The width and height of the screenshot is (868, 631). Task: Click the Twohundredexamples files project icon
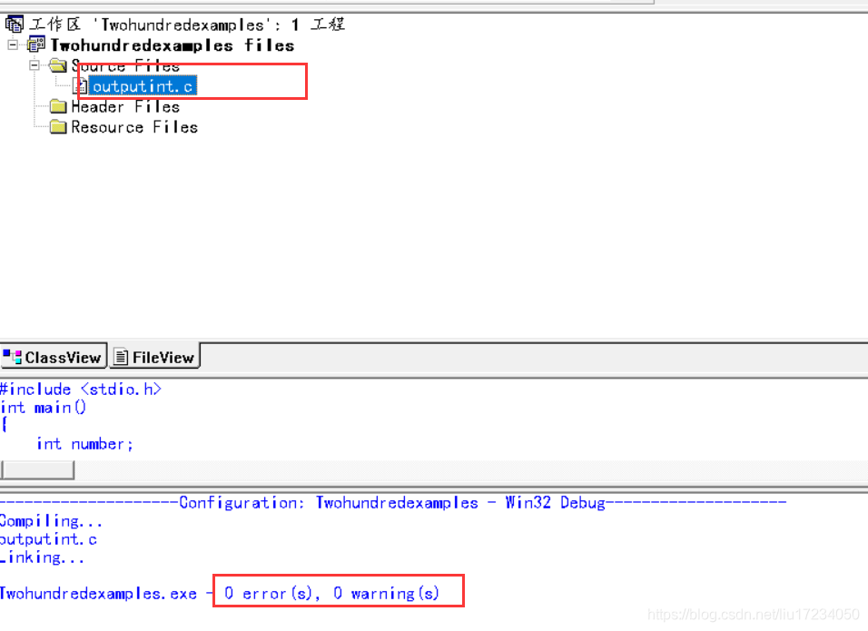pos(35,44)
